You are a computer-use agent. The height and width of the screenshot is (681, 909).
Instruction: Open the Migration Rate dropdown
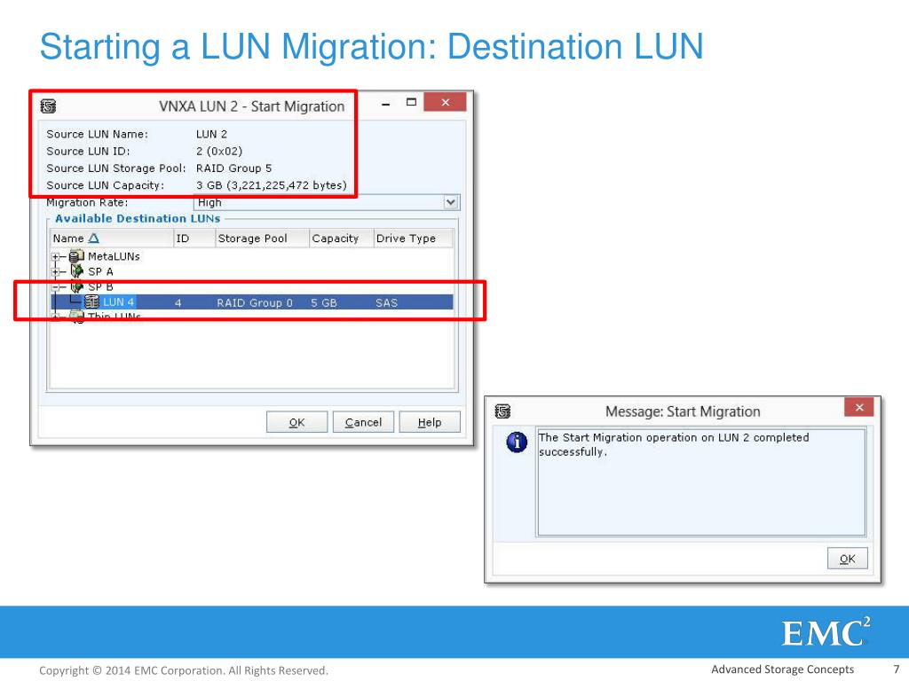click(x=450, y=202)
